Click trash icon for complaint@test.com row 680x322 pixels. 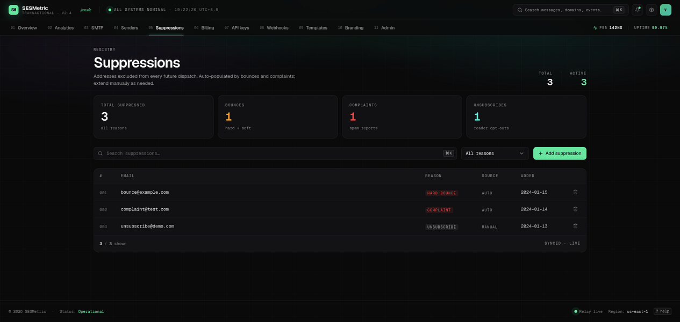tap(575, 209)
